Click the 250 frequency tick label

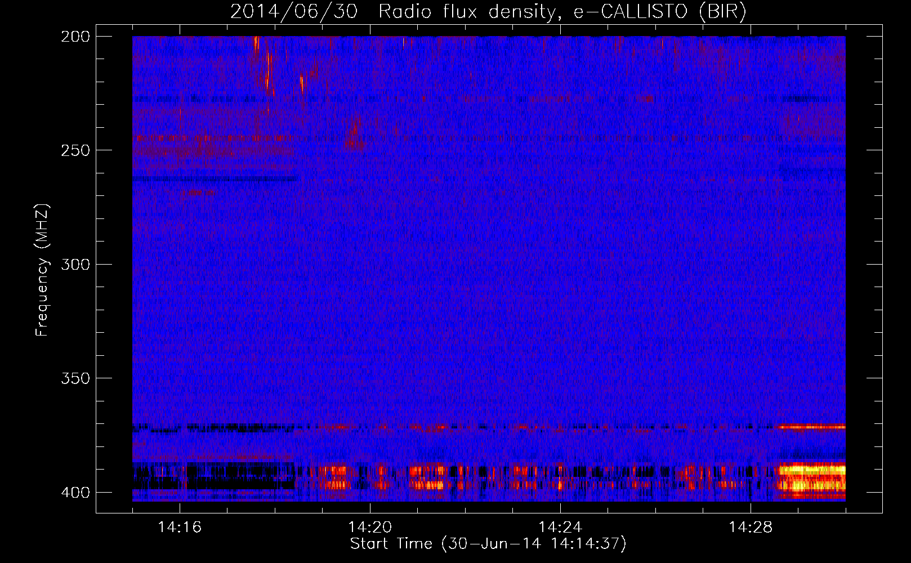point(75,150)
